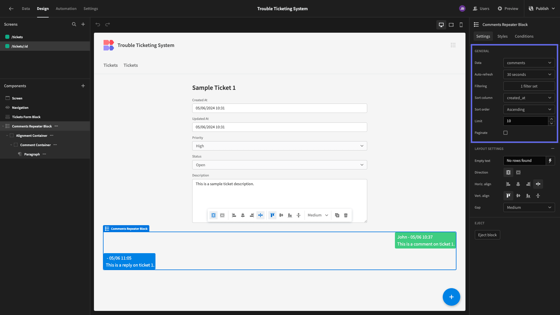
Task: Click the 1 filter set button
Action: click(x=529, y=86)
